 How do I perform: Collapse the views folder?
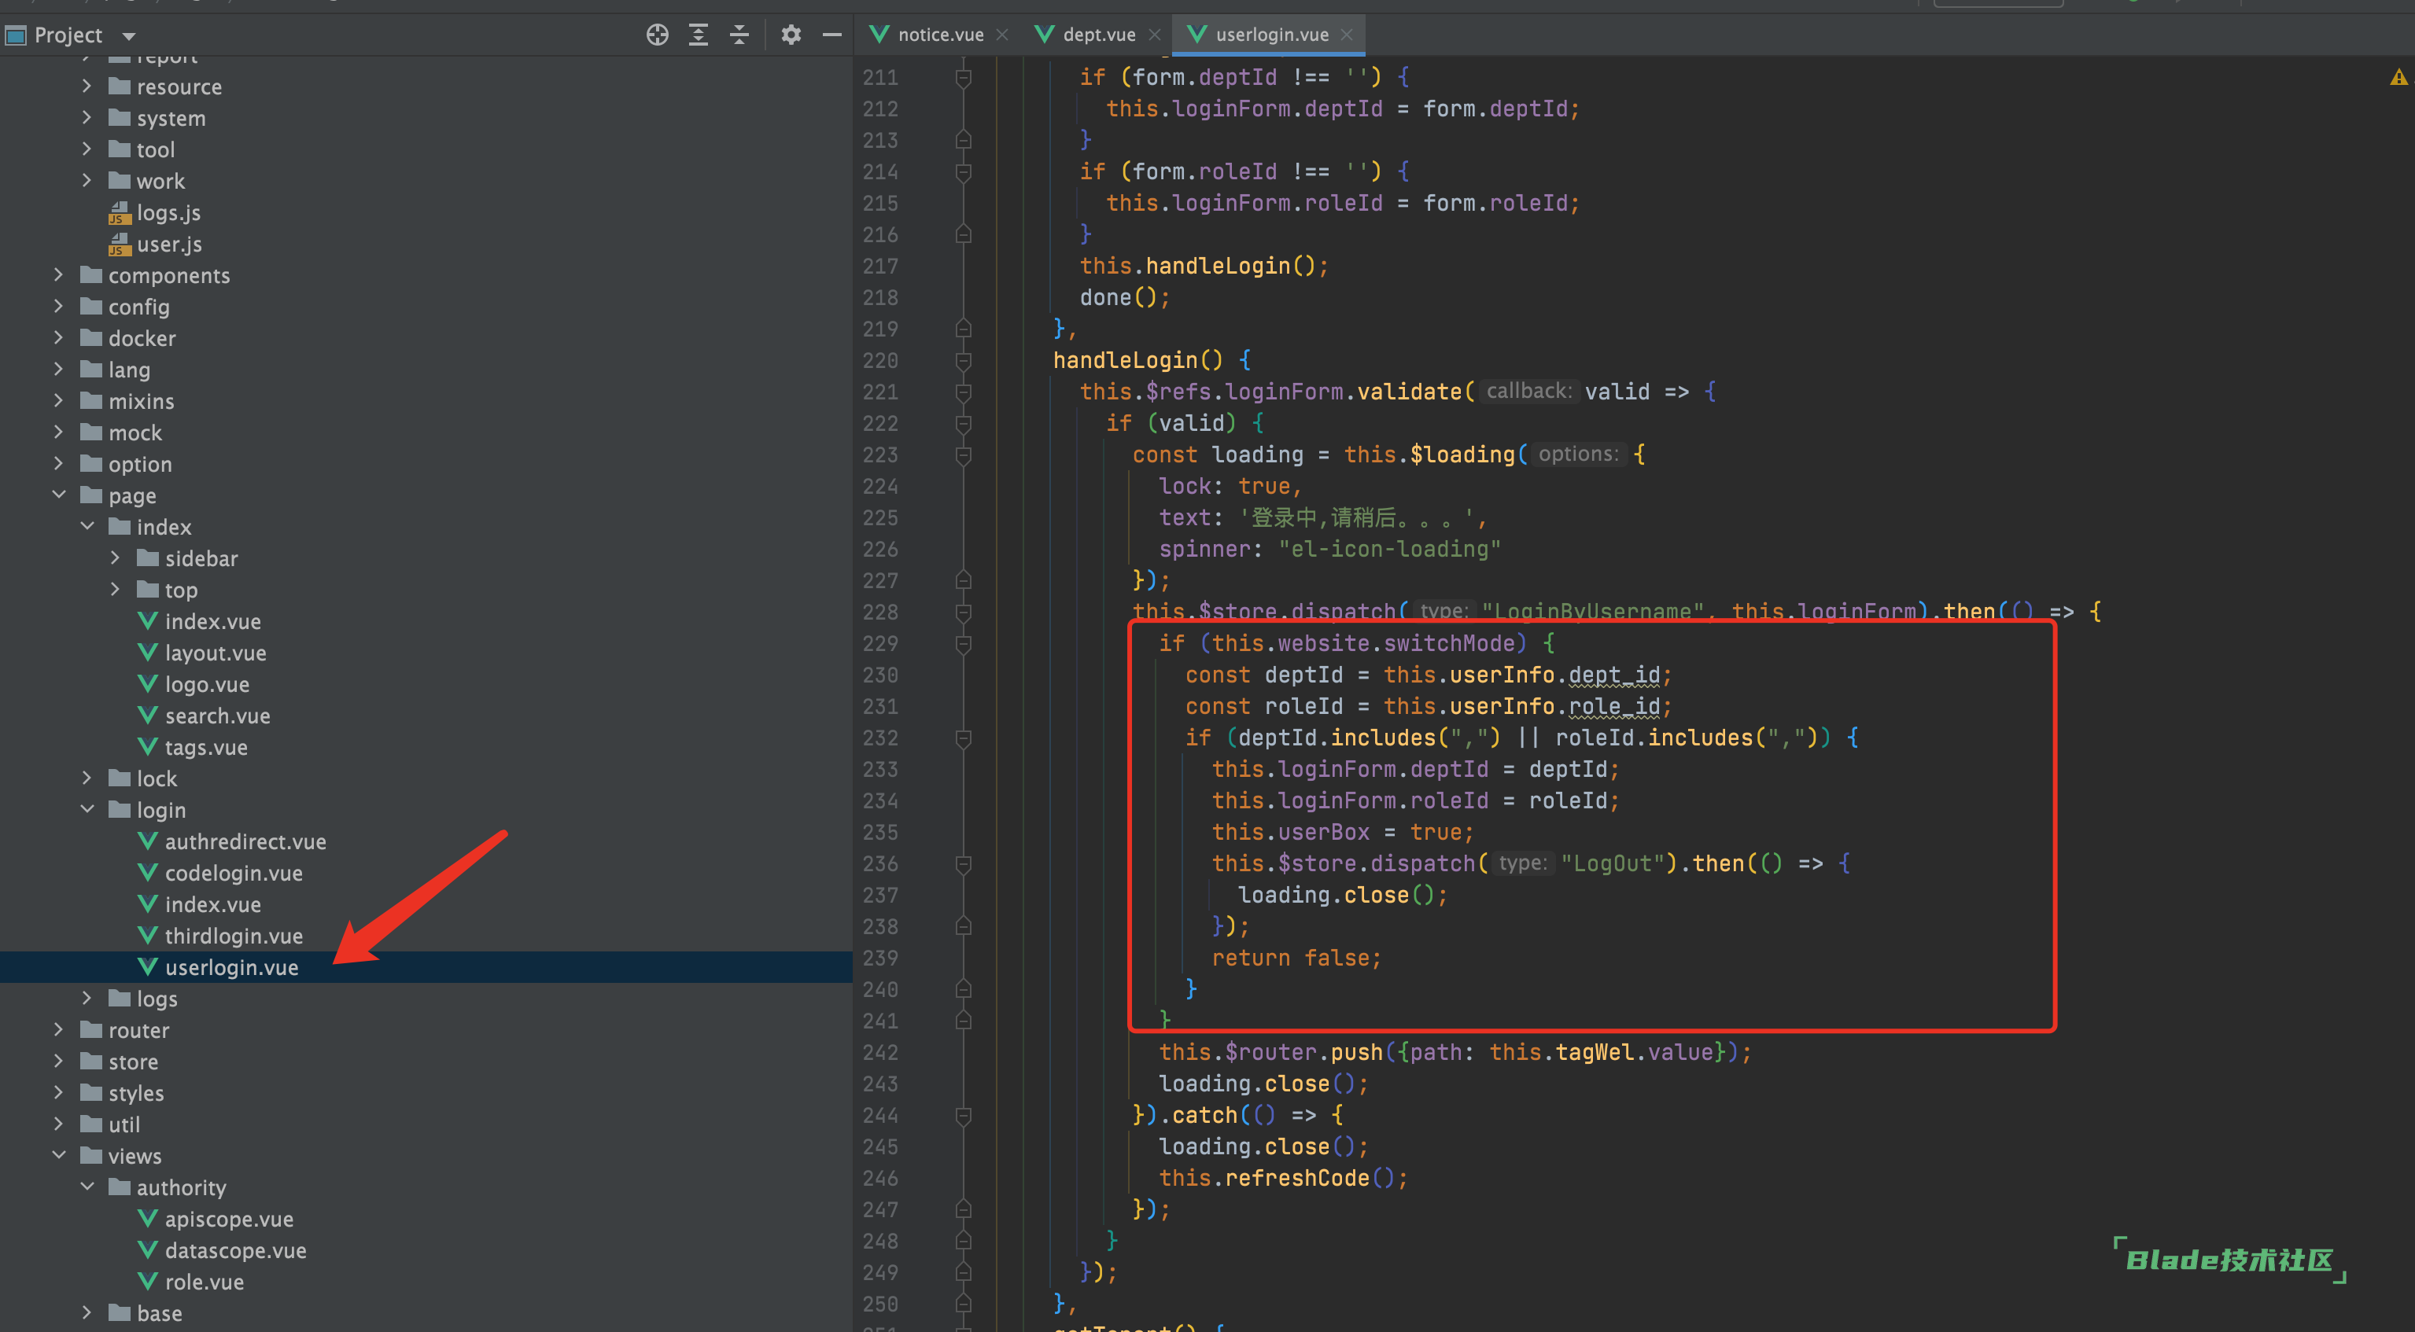tap(59, 1156)
